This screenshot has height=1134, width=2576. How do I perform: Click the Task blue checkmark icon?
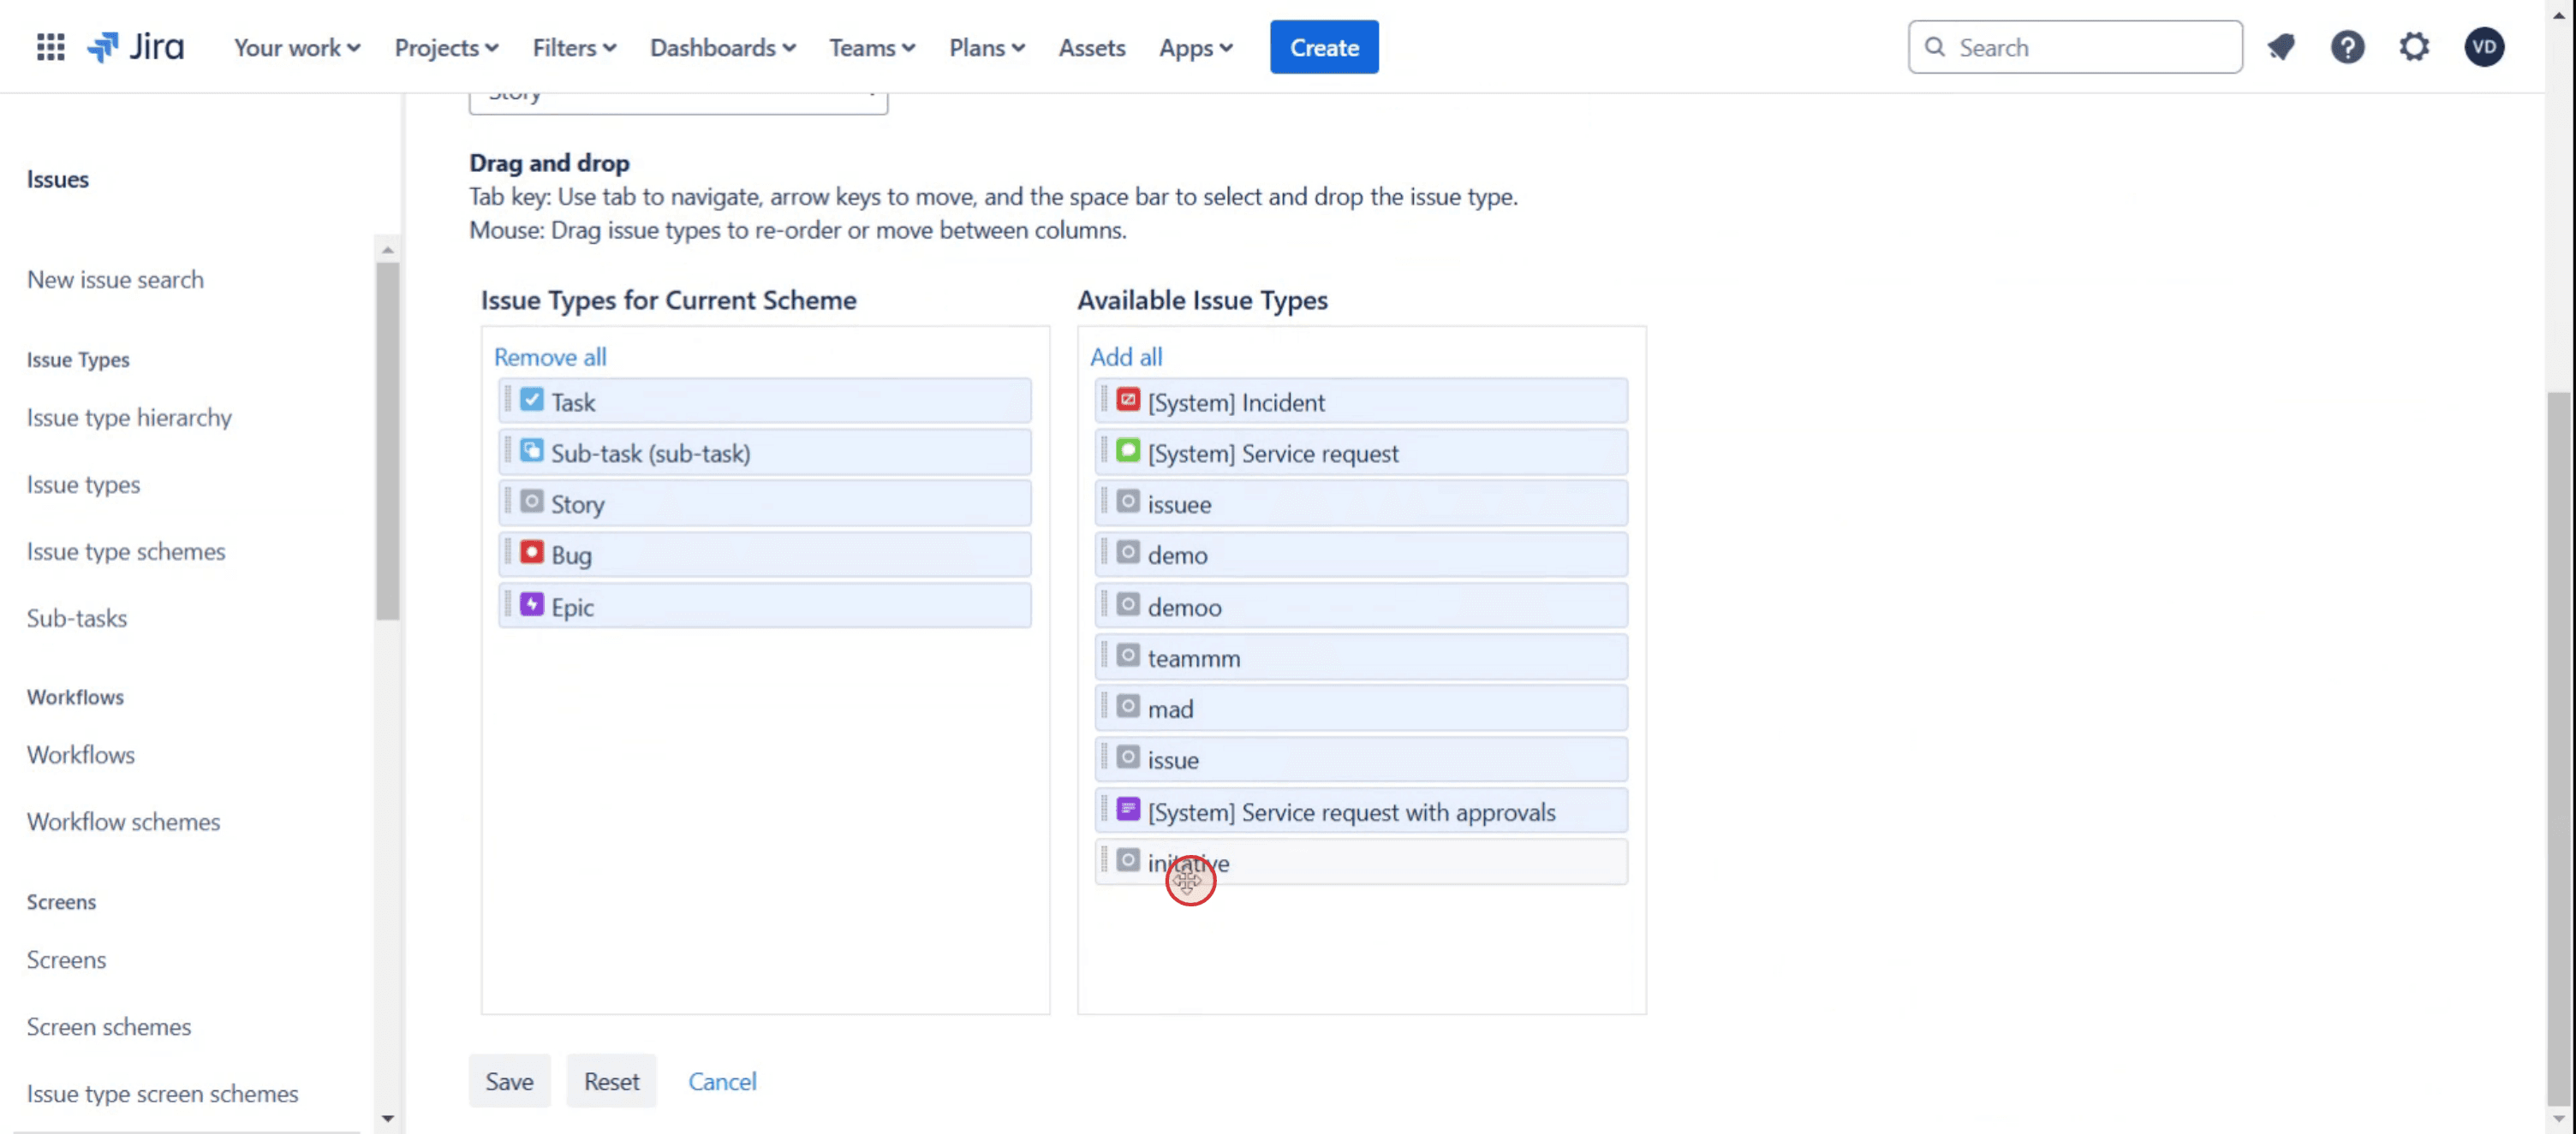[x=532, y=400]
